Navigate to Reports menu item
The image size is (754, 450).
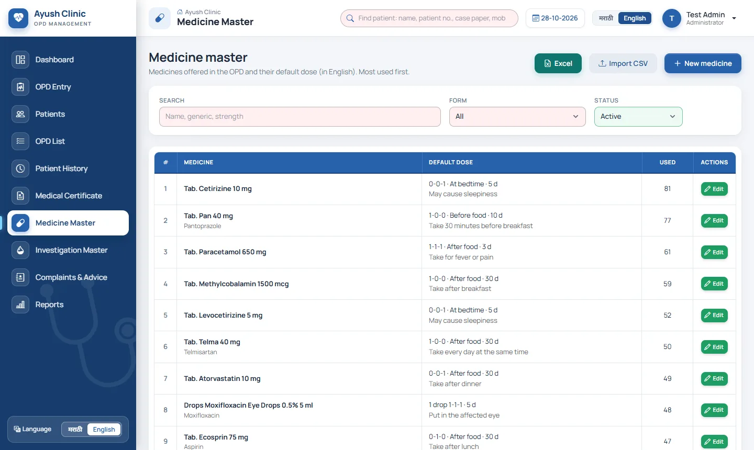68,305
